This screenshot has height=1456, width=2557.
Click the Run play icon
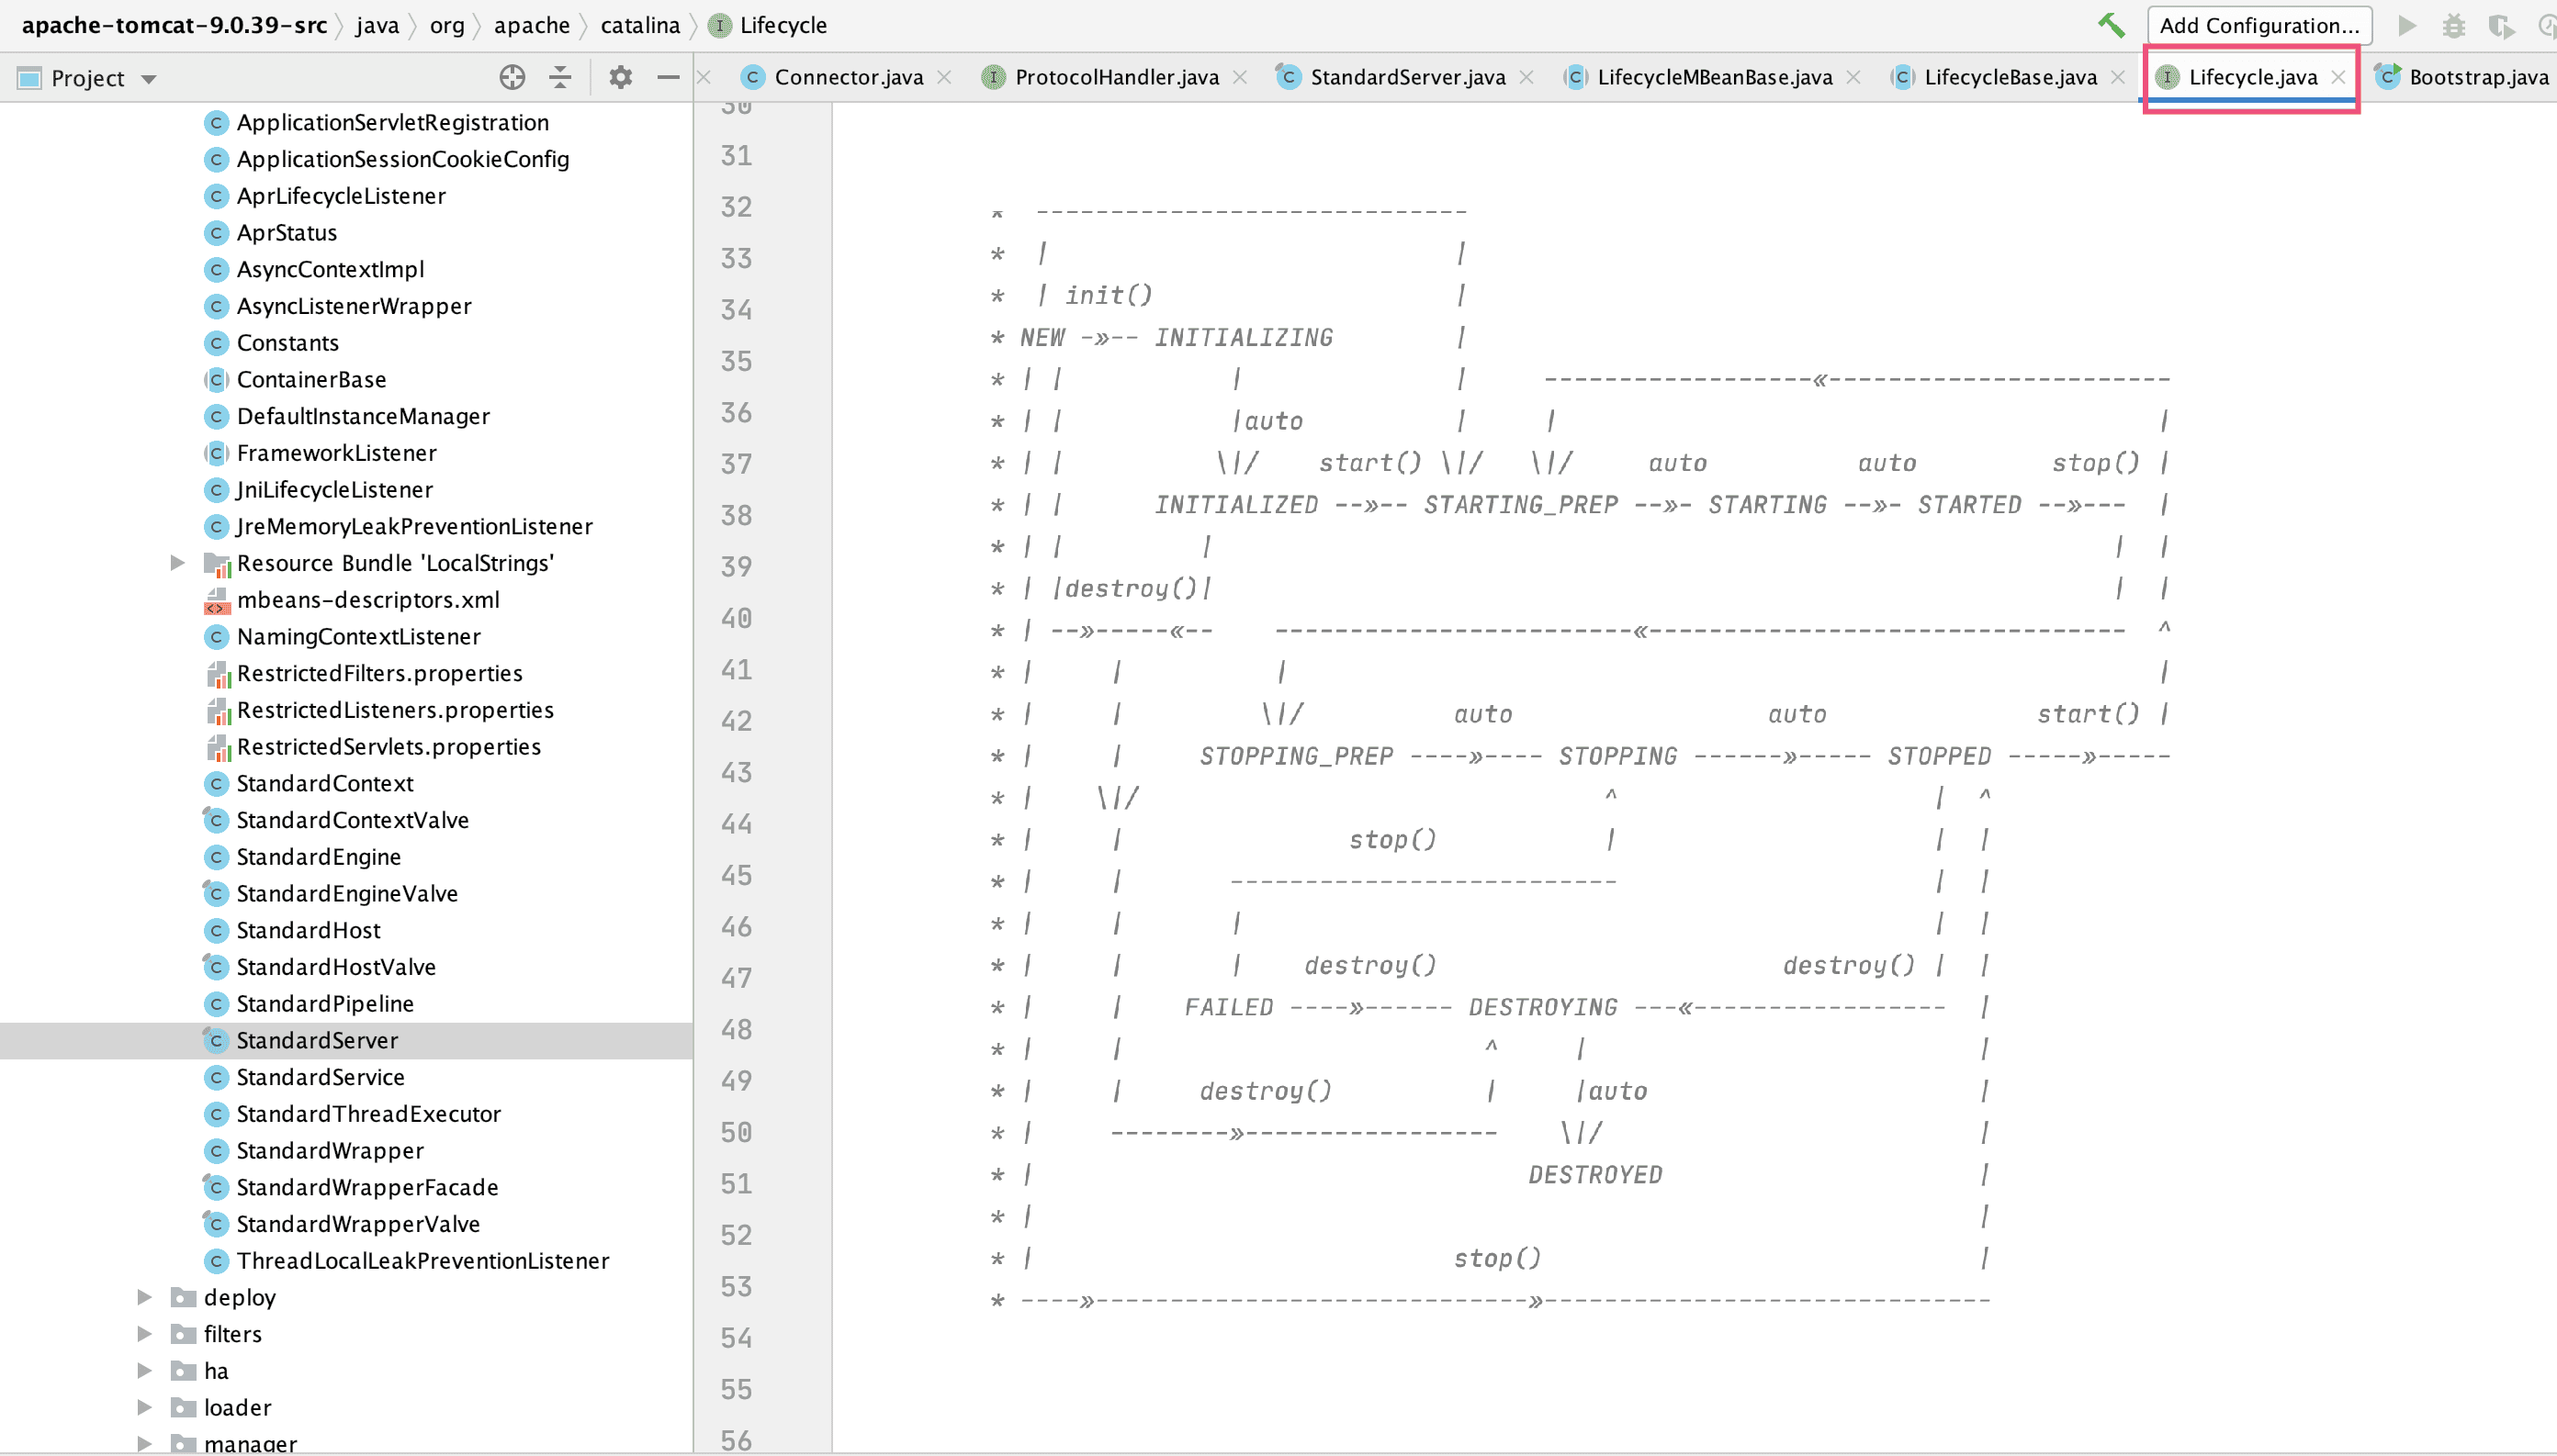tap(2407, 25)
